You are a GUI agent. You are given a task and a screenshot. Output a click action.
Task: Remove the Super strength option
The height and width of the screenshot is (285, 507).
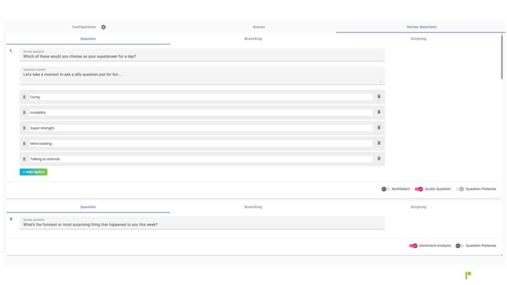(x=379, y=128)
